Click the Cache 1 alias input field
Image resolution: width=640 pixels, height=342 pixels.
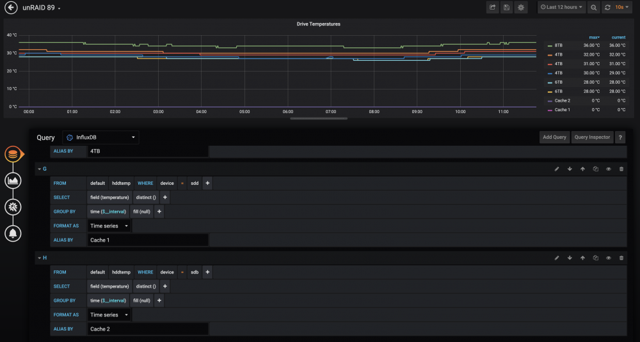(x=148, y=240)
